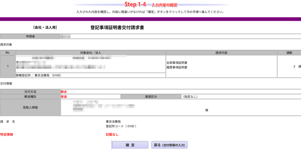301x152 pixels.
Task: Select the red 郵送 value
Action: (x=64, y=92)
